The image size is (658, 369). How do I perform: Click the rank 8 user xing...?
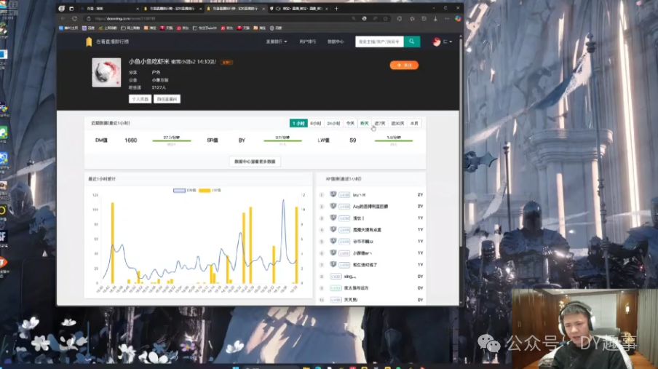tap(349, 277)
